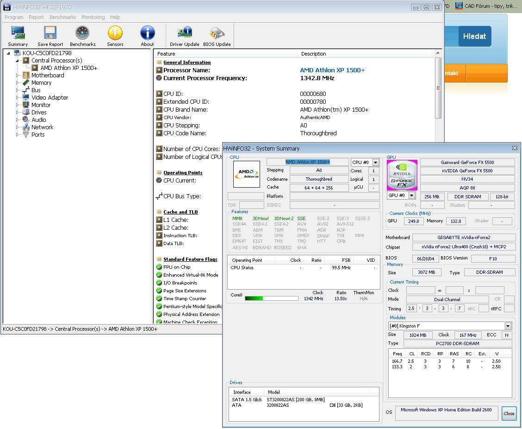Select the Monitor tree icon
The width and height of the screenshot is (522, 429).
pyautogui.click(x=26, y=105)
